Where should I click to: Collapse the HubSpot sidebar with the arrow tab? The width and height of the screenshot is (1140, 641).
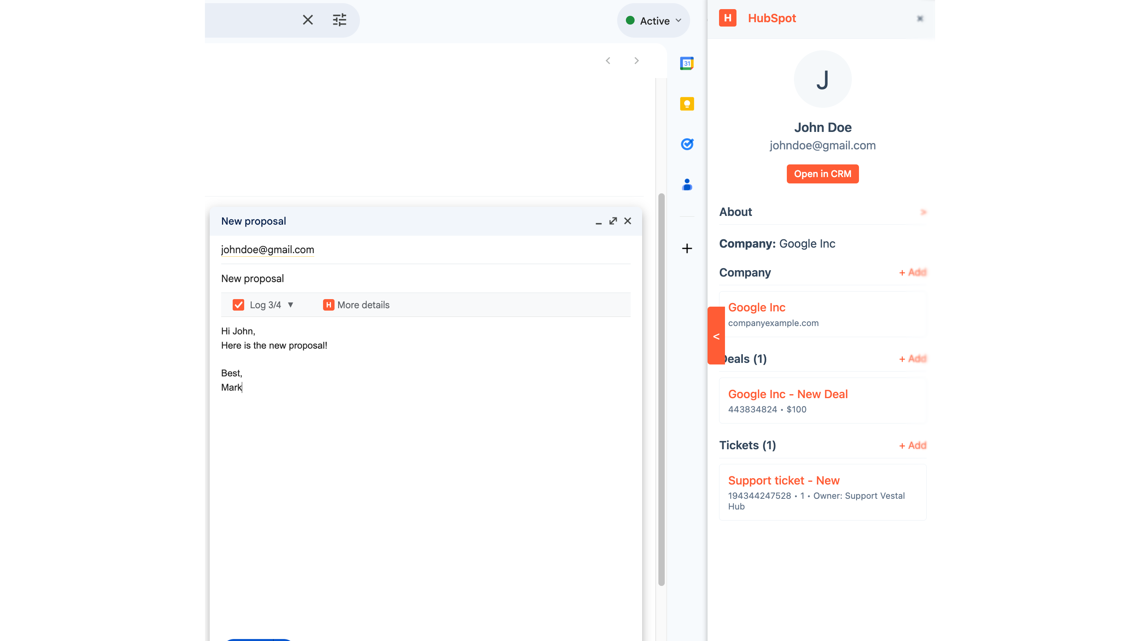tap(716, 336)
